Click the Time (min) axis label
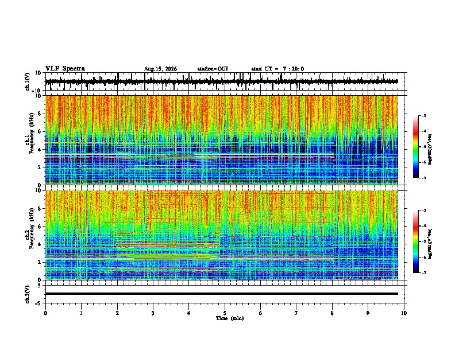 (230, 318)
